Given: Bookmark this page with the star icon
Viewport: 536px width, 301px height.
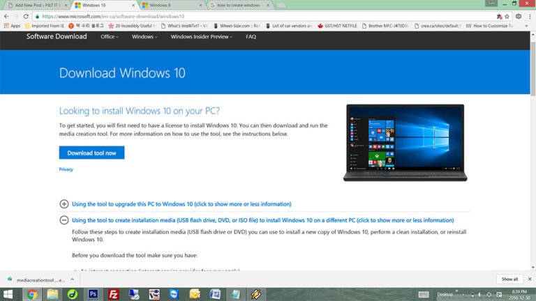Looking at the screenshot, I should point(507,17).
